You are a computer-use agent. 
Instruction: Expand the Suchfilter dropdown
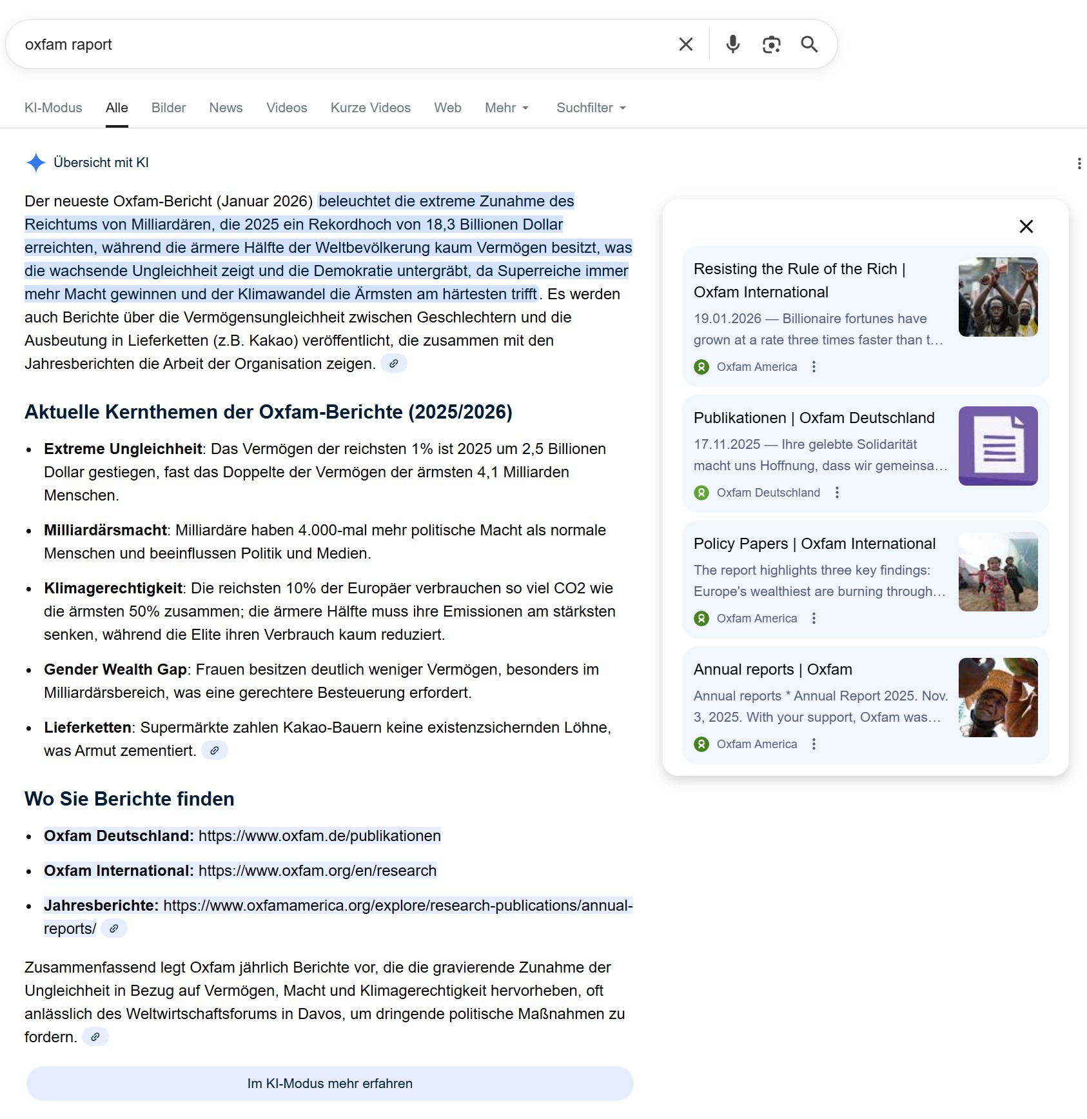[591, 108]
